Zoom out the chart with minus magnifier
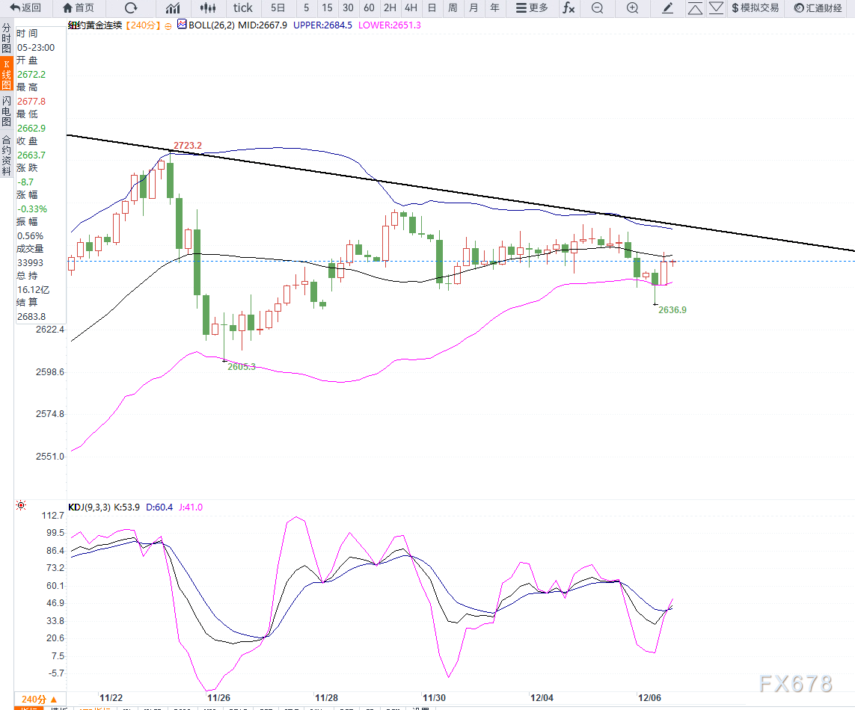Image resolution: width=855 pixels, height=710 pixels. click(x=597, y=8)
